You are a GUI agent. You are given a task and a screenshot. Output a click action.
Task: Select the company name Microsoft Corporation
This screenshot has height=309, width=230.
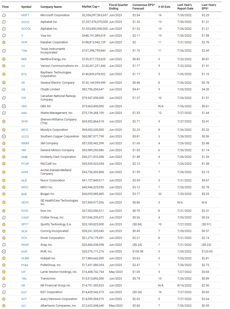pos(55,15)
